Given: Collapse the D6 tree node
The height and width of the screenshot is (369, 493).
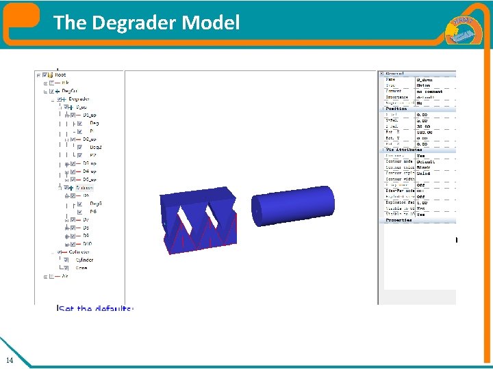Looking at the screenshot, I should [x=66, y=196].
